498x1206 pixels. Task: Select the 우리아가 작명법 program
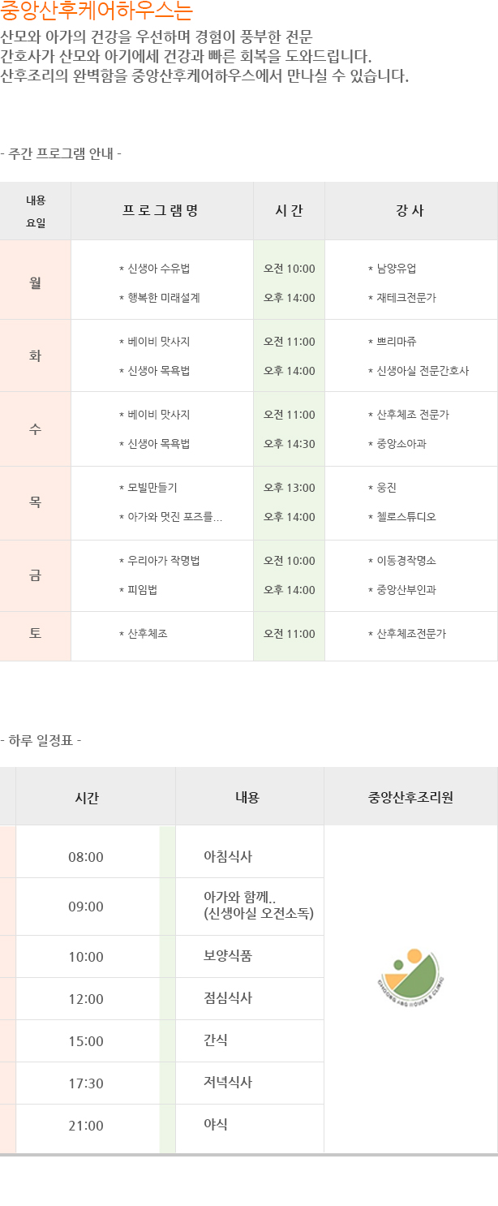pyautogui.click(x=159, y=561)
